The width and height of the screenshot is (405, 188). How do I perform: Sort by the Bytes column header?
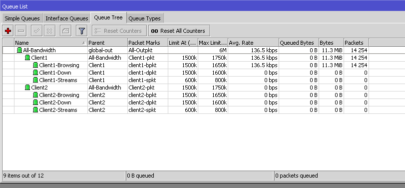click(331, 43)
